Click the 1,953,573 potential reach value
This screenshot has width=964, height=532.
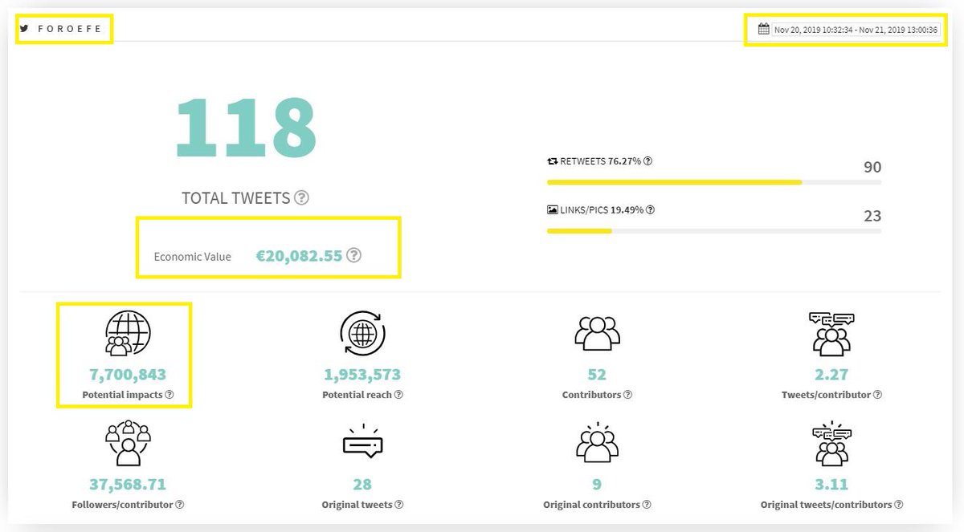(x=362, y=375)
